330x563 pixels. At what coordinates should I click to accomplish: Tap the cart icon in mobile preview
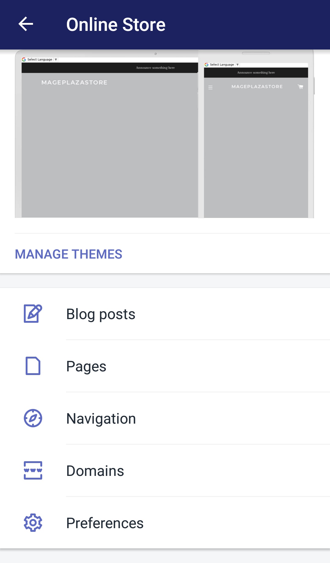300,87
